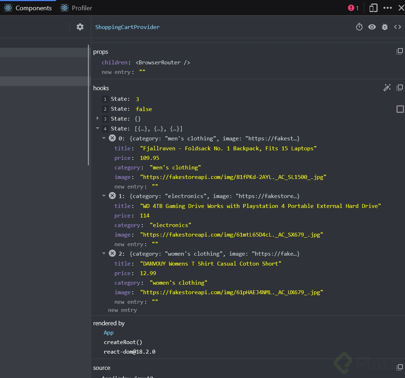Copy props to clipboard icon

pyautogui.click(x=399, y=52)
